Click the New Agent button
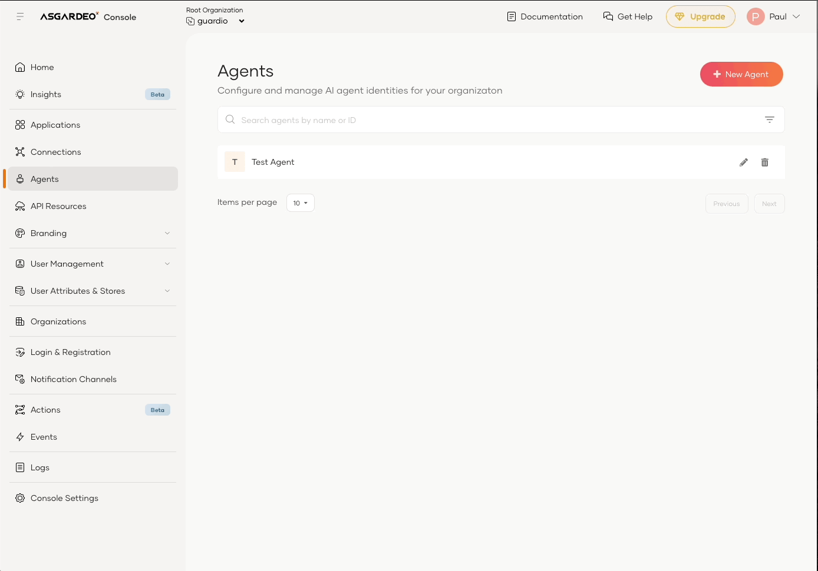This screenshot has width=818, height=571. tap(741, 74)
